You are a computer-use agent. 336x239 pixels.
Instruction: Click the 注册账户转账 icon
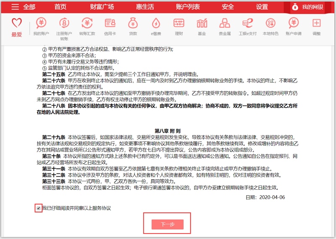64,23
